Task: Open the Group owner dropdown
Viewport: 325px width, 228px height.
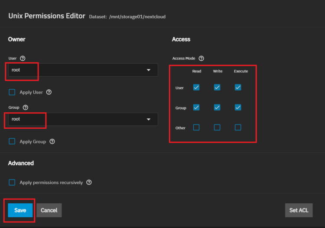Action: (82, 119)
